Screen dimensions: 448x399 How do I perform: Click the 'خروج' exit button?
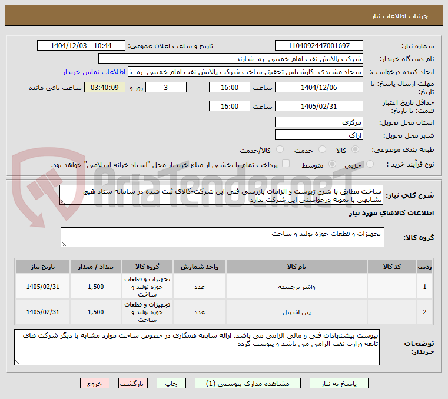coord(95,384)
